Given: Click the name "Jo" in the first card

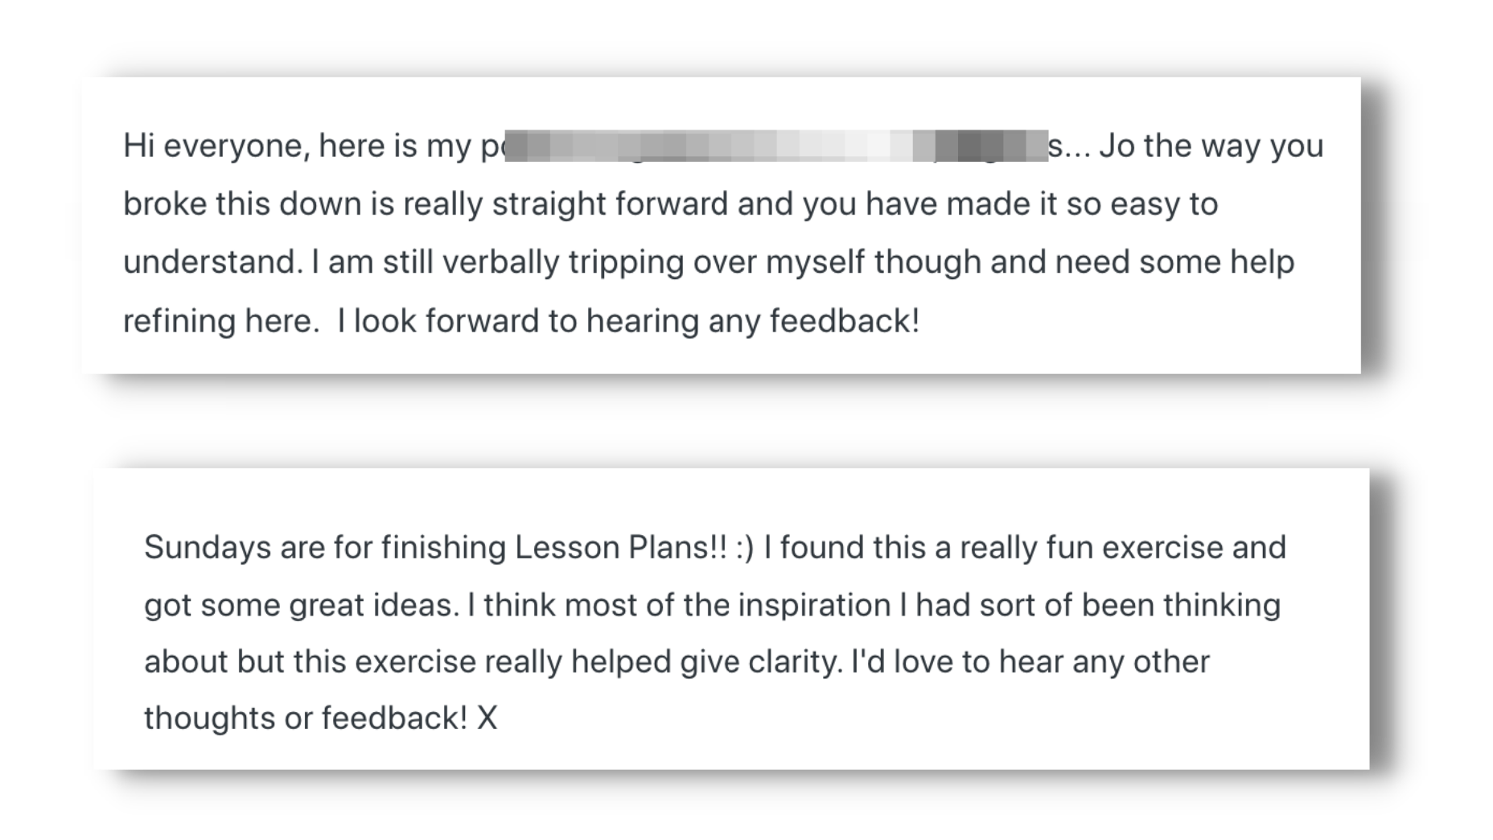Looking at the screenshot, I should pyautogui.click(x=1117, y=146).
